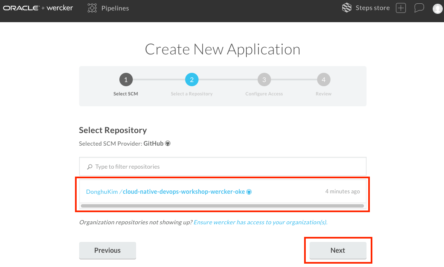
Task: Go to step 1 Select SCM
Action: [x=126, y=80]
